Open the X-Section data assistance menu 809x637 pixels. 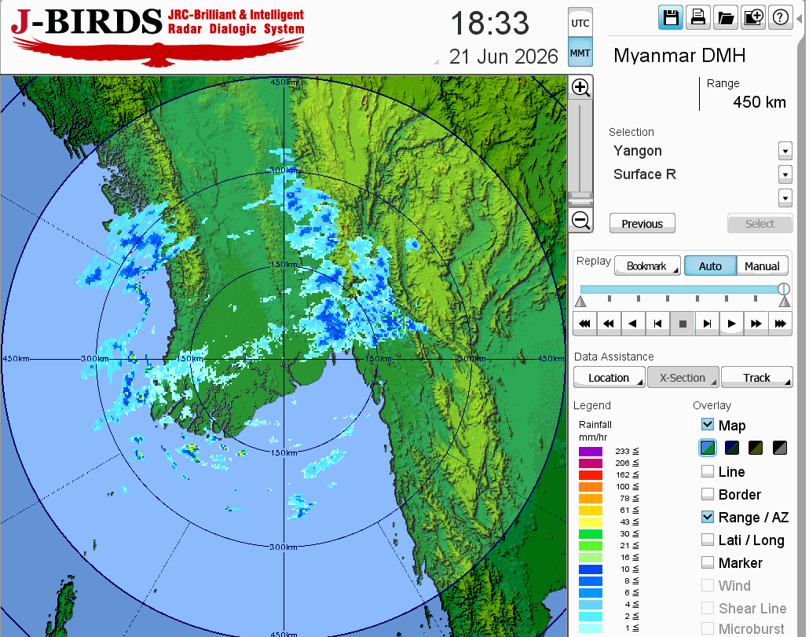[x=683, y=378]
